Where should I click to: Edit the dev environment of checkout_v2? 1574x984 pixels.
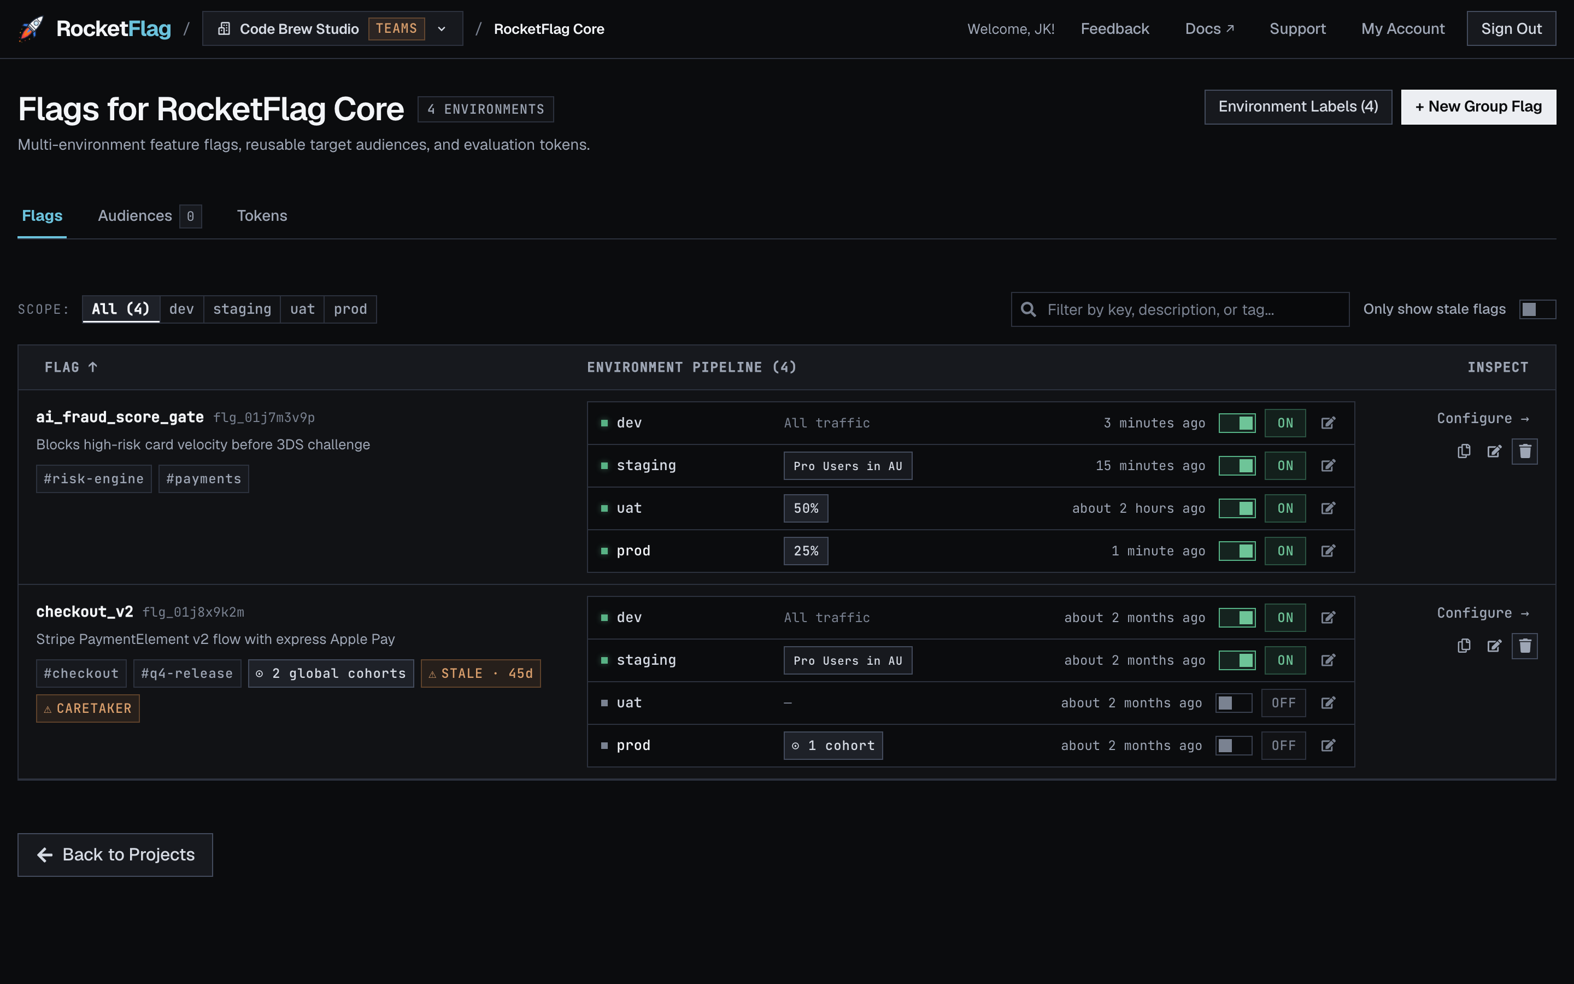tap(1328, 618)
